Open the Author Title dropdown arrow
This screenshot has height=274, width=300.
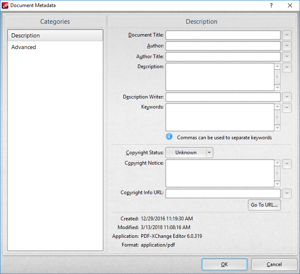(287, 57)
